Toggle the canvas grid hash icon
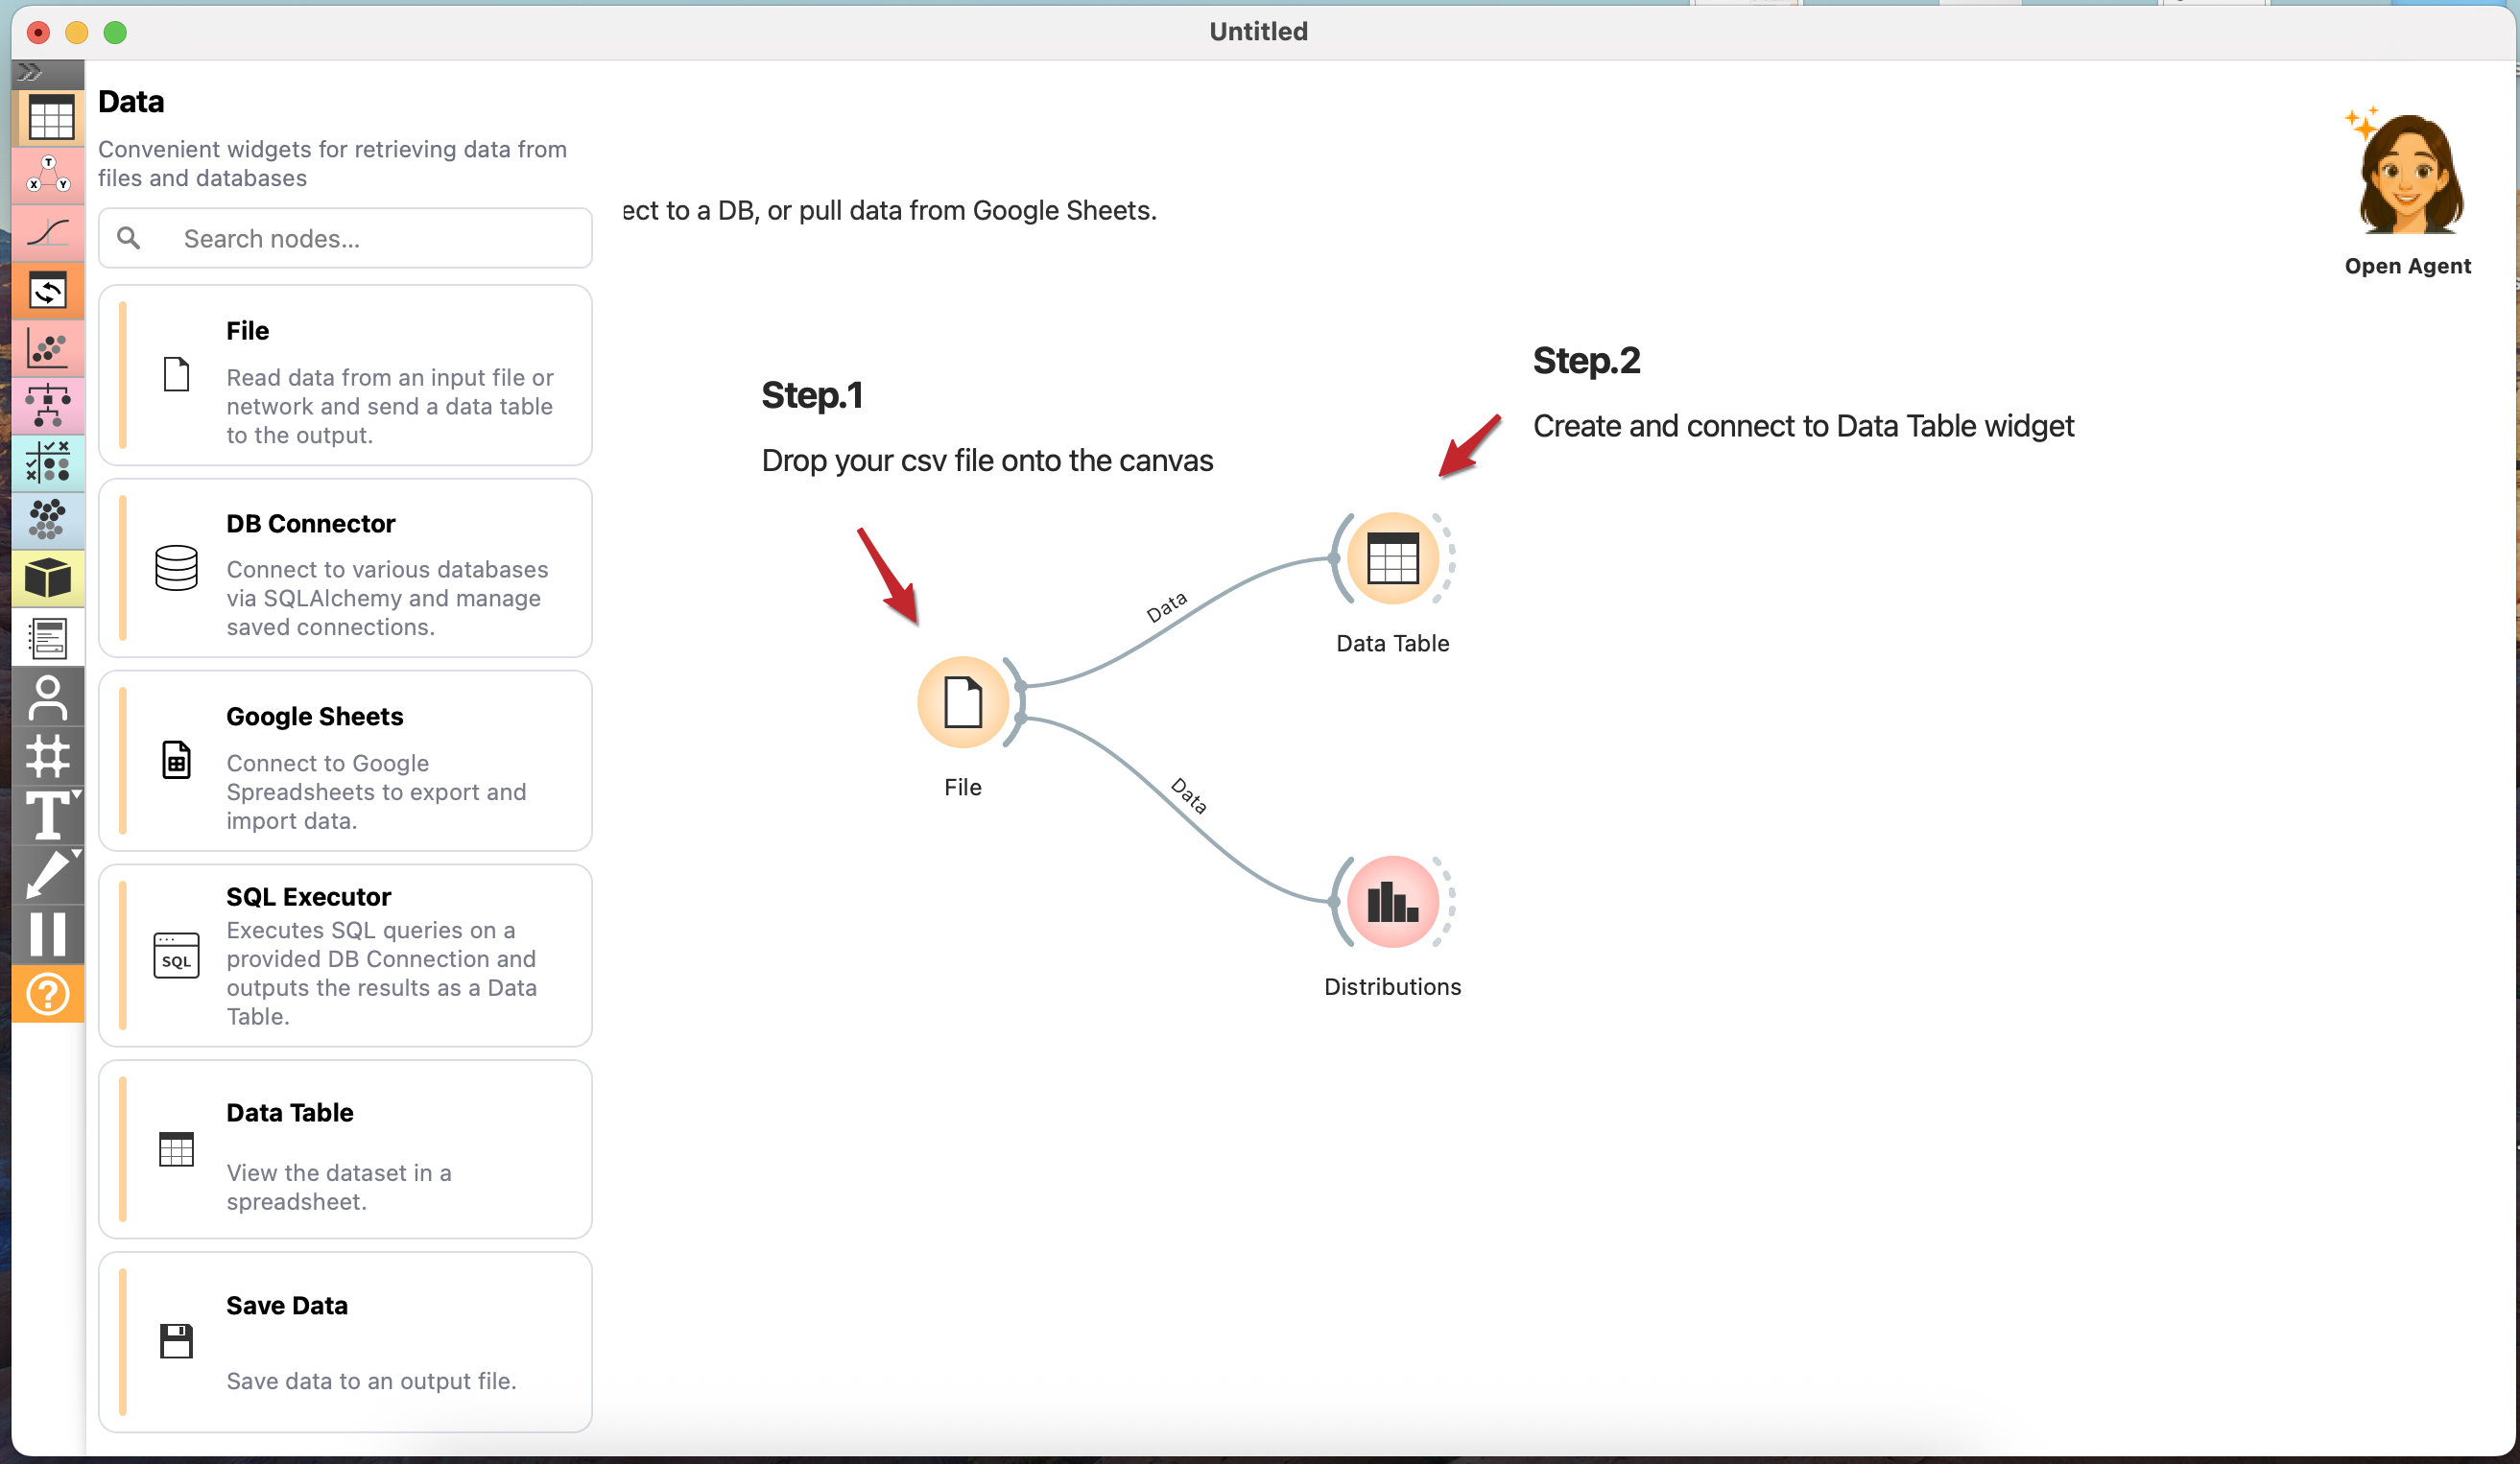This screenshot has width=2520, height=1464. coord(48,756)
